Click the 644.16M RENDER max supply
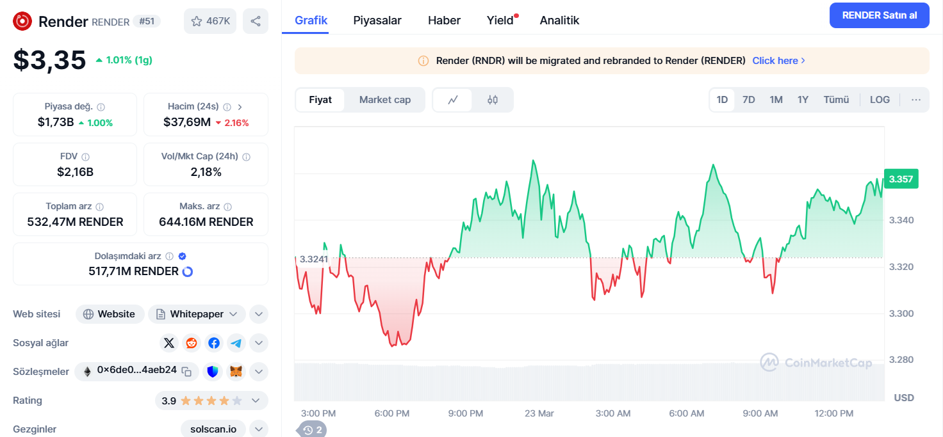 tap(206, 222)
